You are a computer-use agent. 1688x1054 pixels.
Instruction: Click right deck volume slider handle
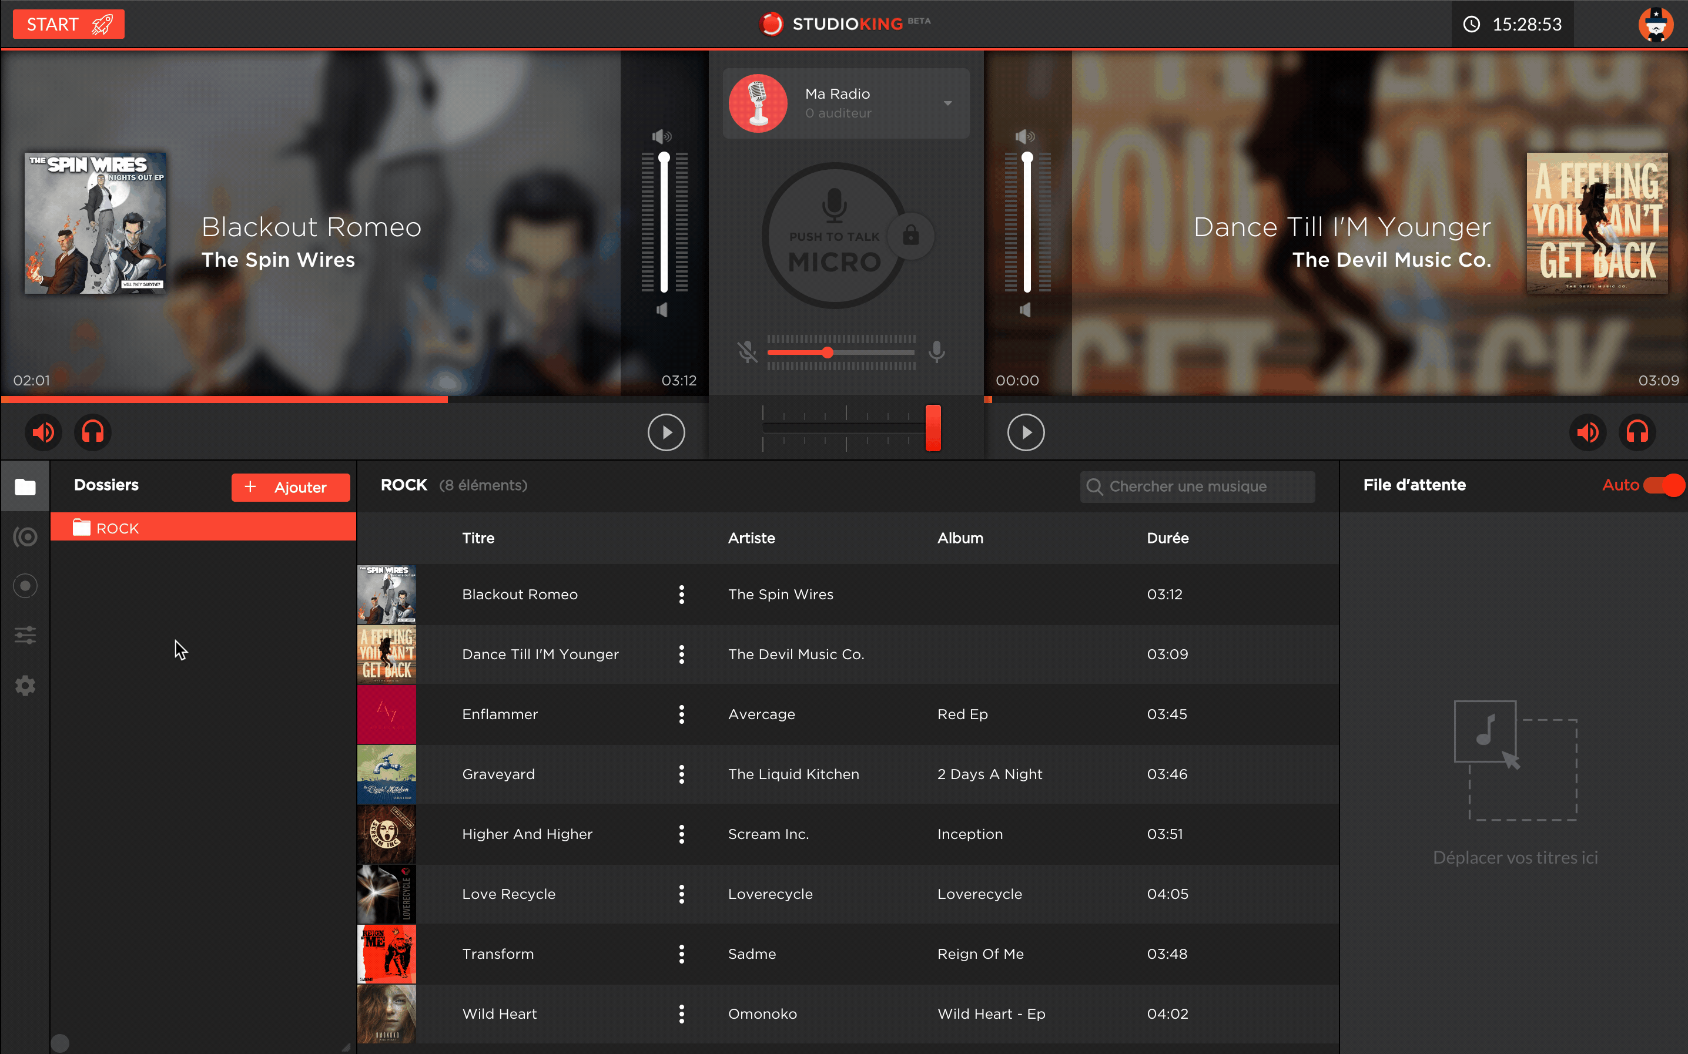coord(1027,158)
